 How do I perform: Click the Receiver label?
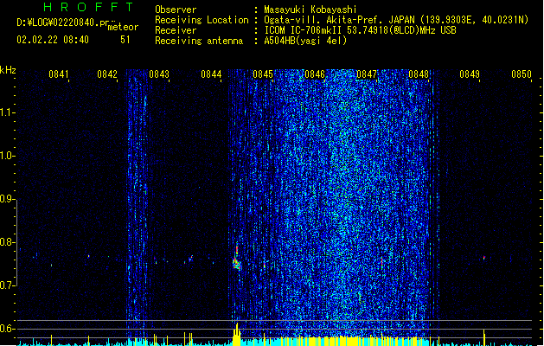pyautogui.click(x=176, y=30)
